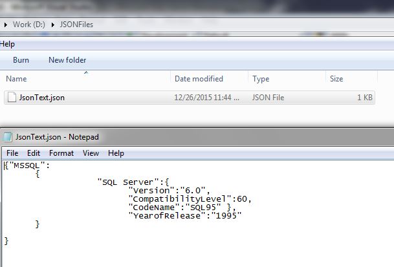Select the JsonText.json file name

(x=42, y=98)
